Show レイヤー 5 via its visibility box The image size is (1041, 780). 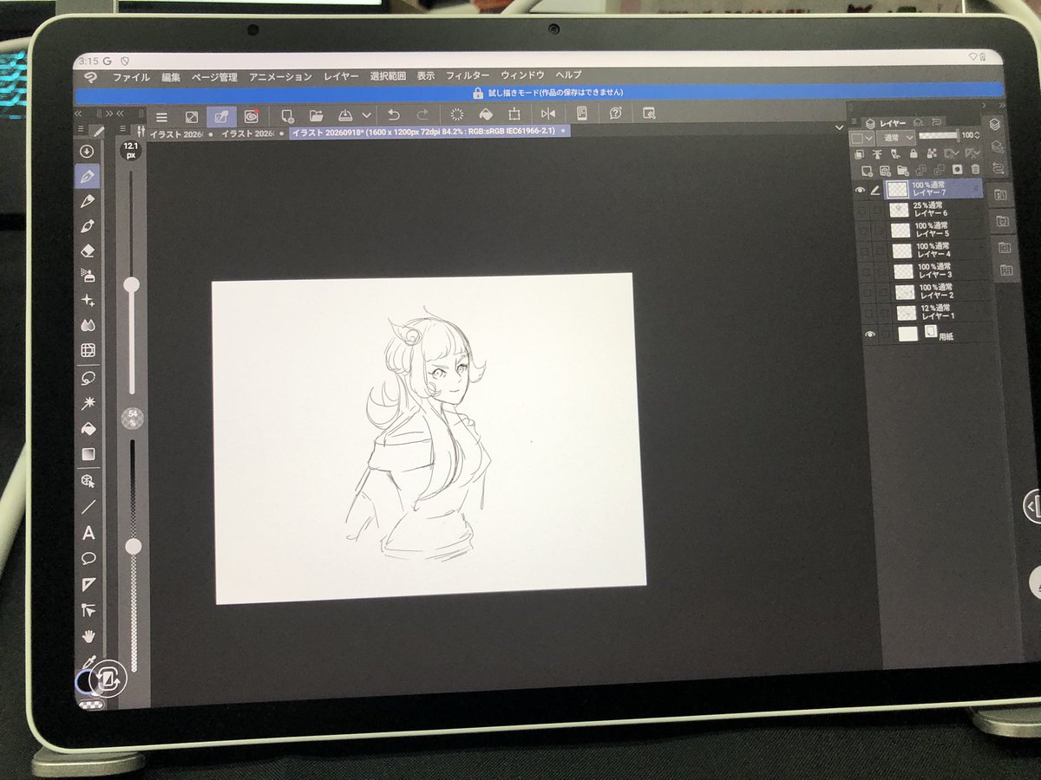pos(863,231)
